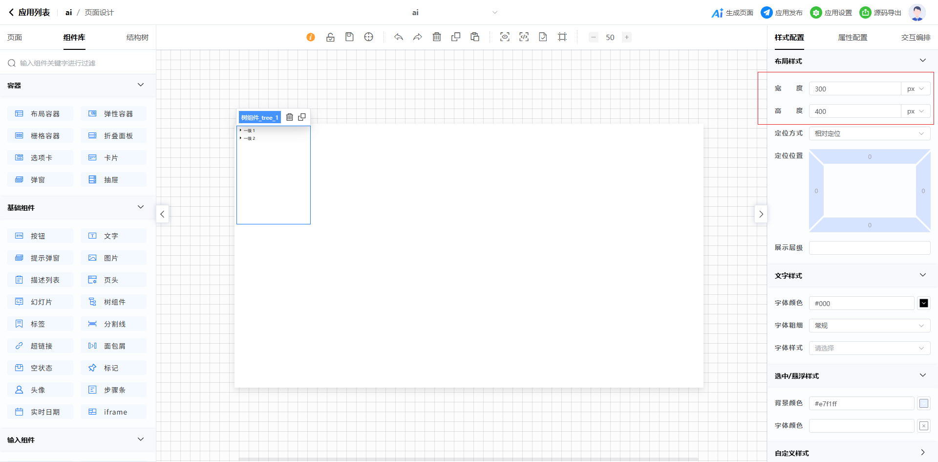Screen dimensions: 938x462
Task: Click the paste clipboard icon in toolbar
Action: click(x=475, y=37)
